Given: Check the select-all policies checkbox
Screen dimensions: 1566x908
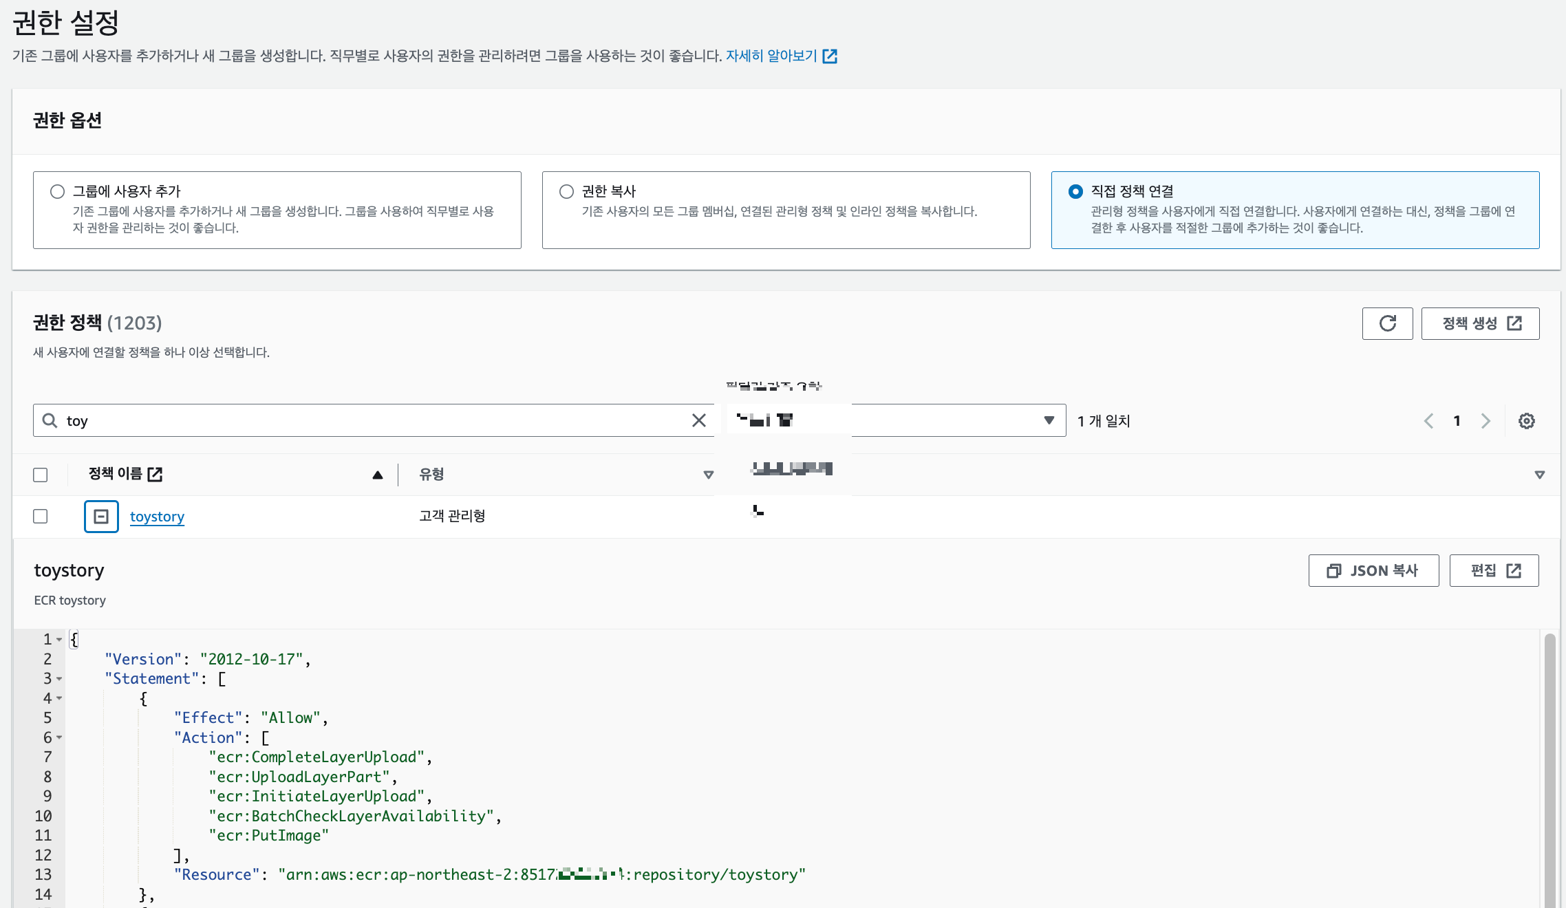Looking at the screenshot, I should point(41,475).
